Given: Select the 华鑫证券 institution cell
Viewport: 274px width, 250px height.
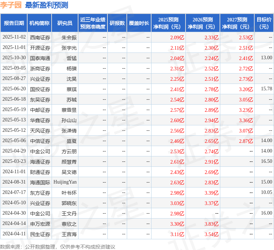Looking at the screenshot, I should pos(40,120).
